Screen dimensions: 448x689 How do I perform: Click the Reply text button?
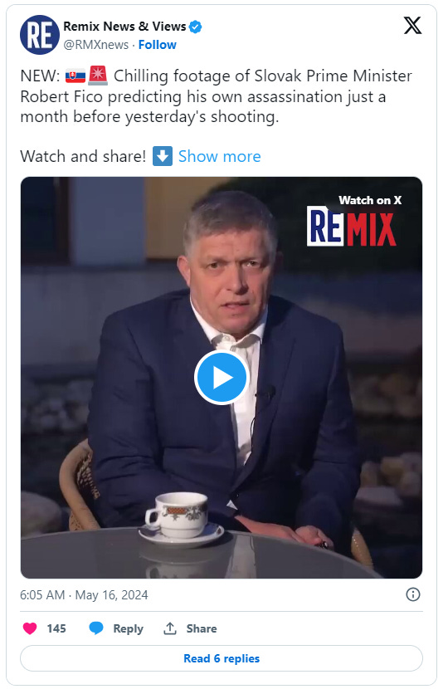129,628
